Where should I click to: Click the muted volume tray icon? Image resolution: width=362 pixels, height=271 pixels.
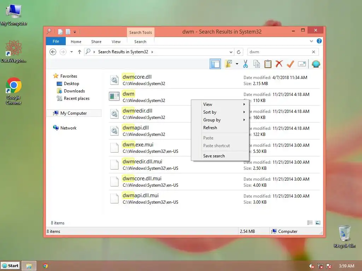(x=311, y=266)
